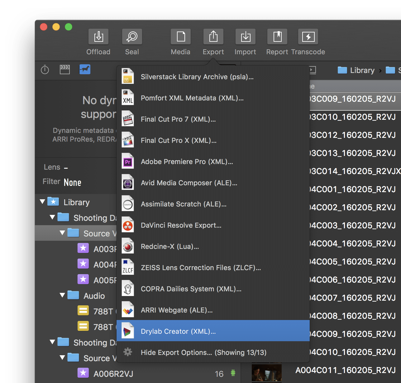Select Drylab Creator (XML) export
401x383 pixels.
pyautogui.click(x=213, y=331)
